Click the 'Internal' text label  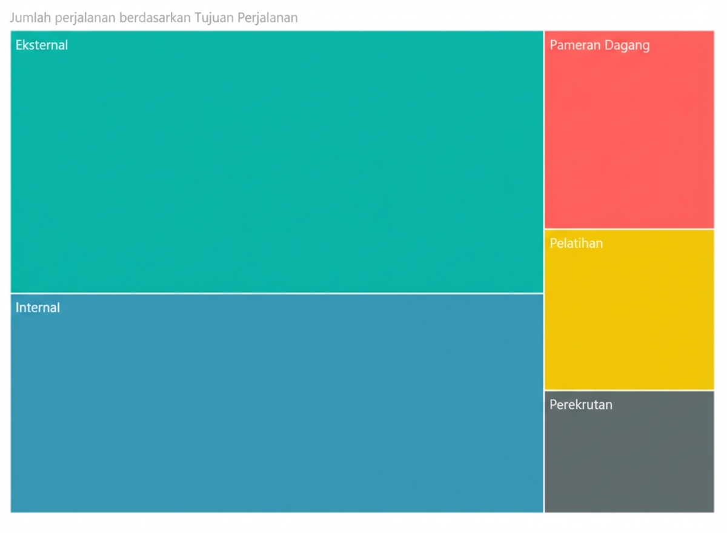tap(38, 308)
